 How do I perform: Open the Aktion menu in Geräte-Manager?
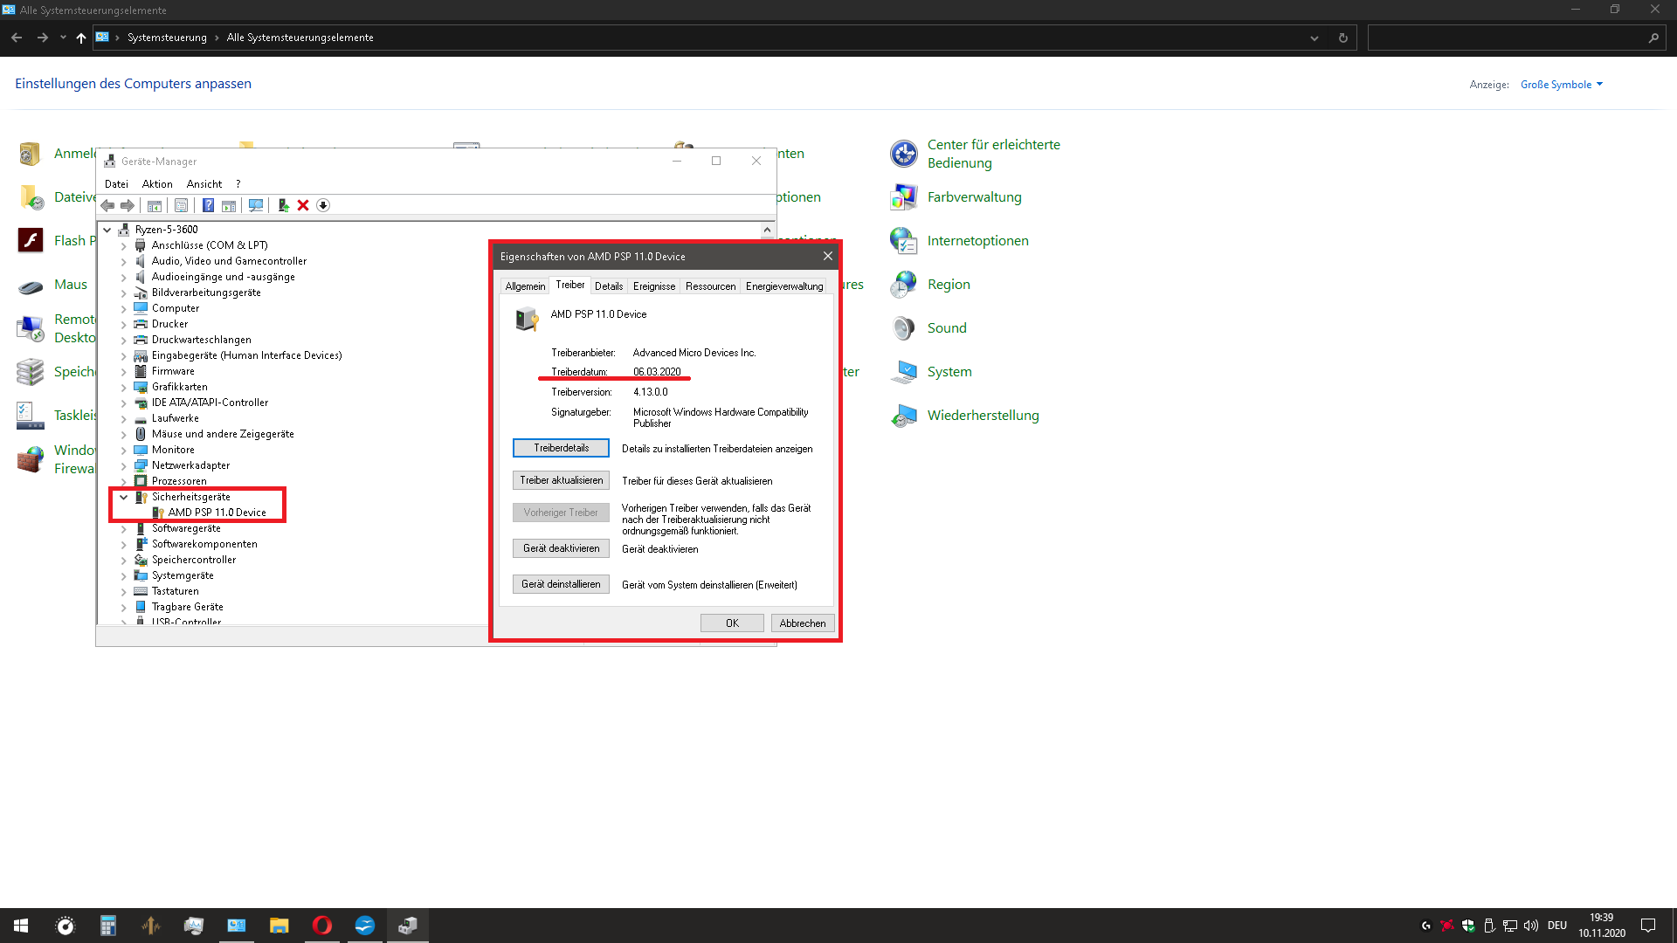(157, 183)
